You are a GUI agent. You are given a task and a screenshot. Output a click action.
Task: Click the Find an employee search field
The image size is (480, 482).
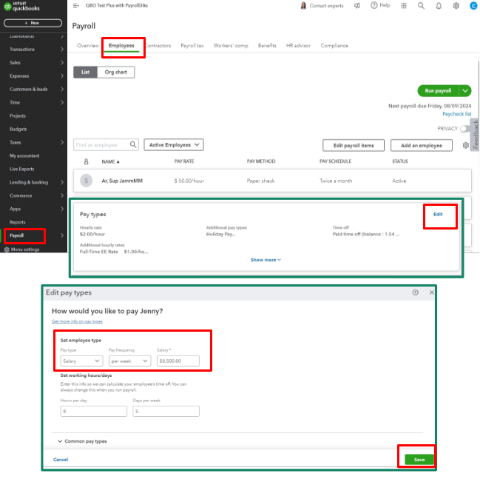click(x=106, y=144)
